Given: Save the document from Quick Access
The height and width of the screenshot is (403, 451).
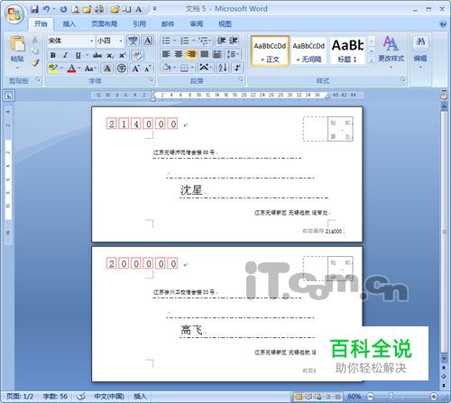Looking at the screenshot, I should (x=34, y=9).
